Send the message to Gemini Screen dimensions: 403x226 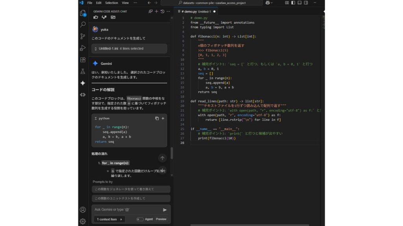[165, 210]
